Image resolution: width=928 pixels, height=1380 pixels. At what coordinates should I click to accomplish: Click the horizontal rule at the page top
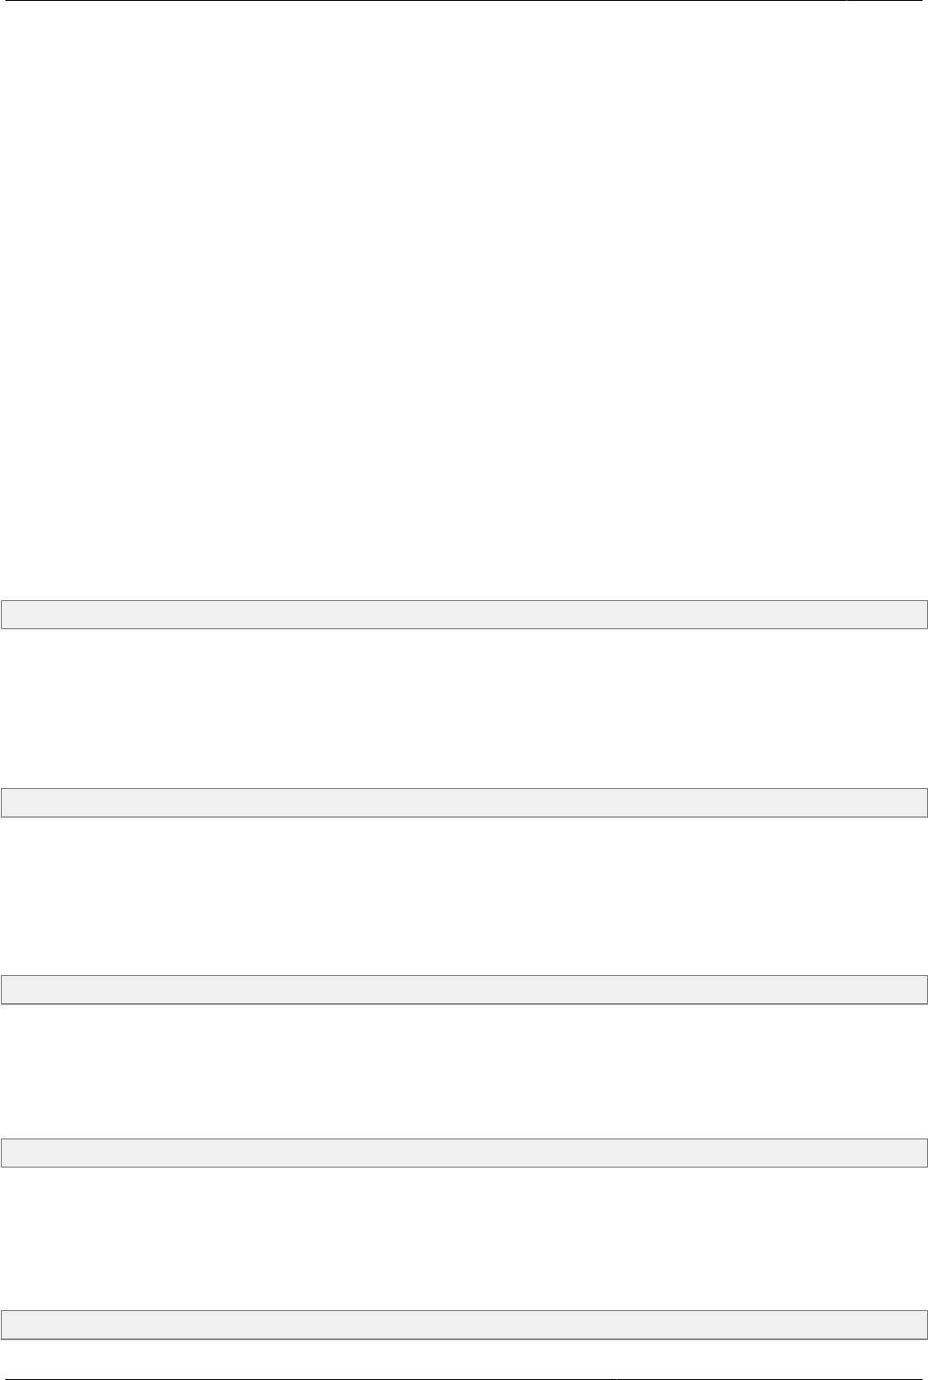coord(464,1)
